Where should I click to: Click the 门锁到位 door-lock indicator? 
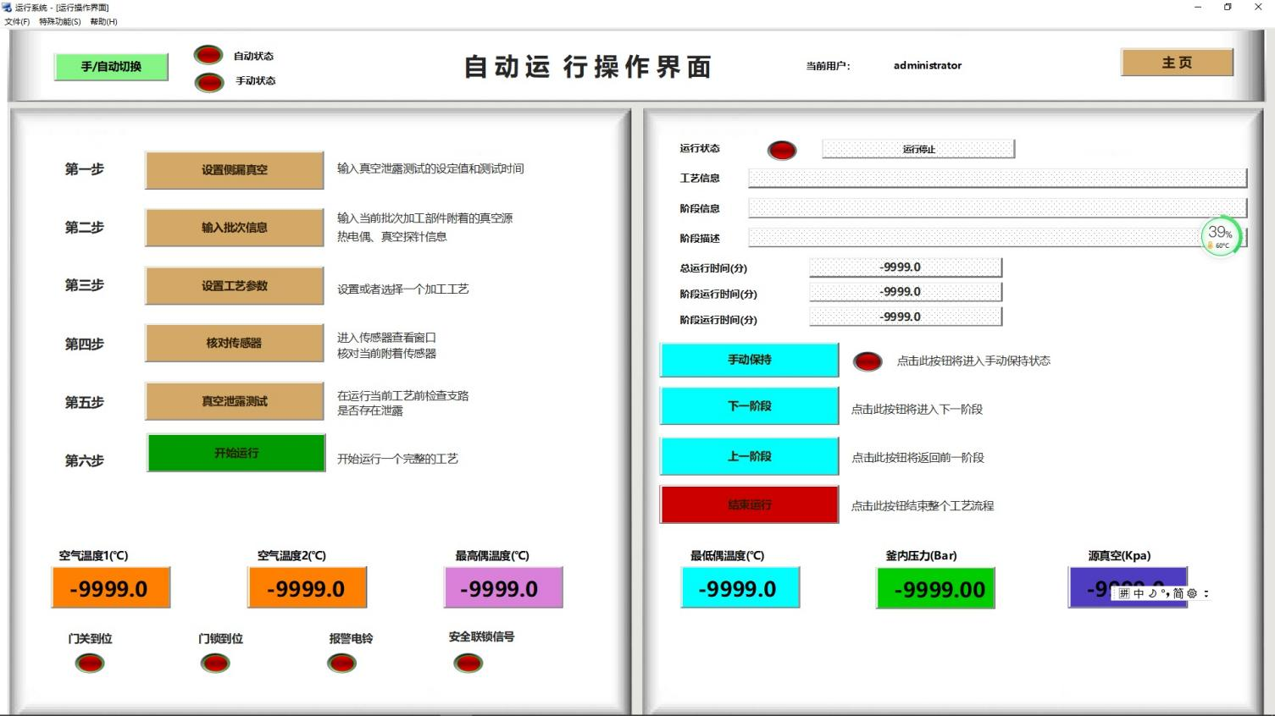[214, 663]
